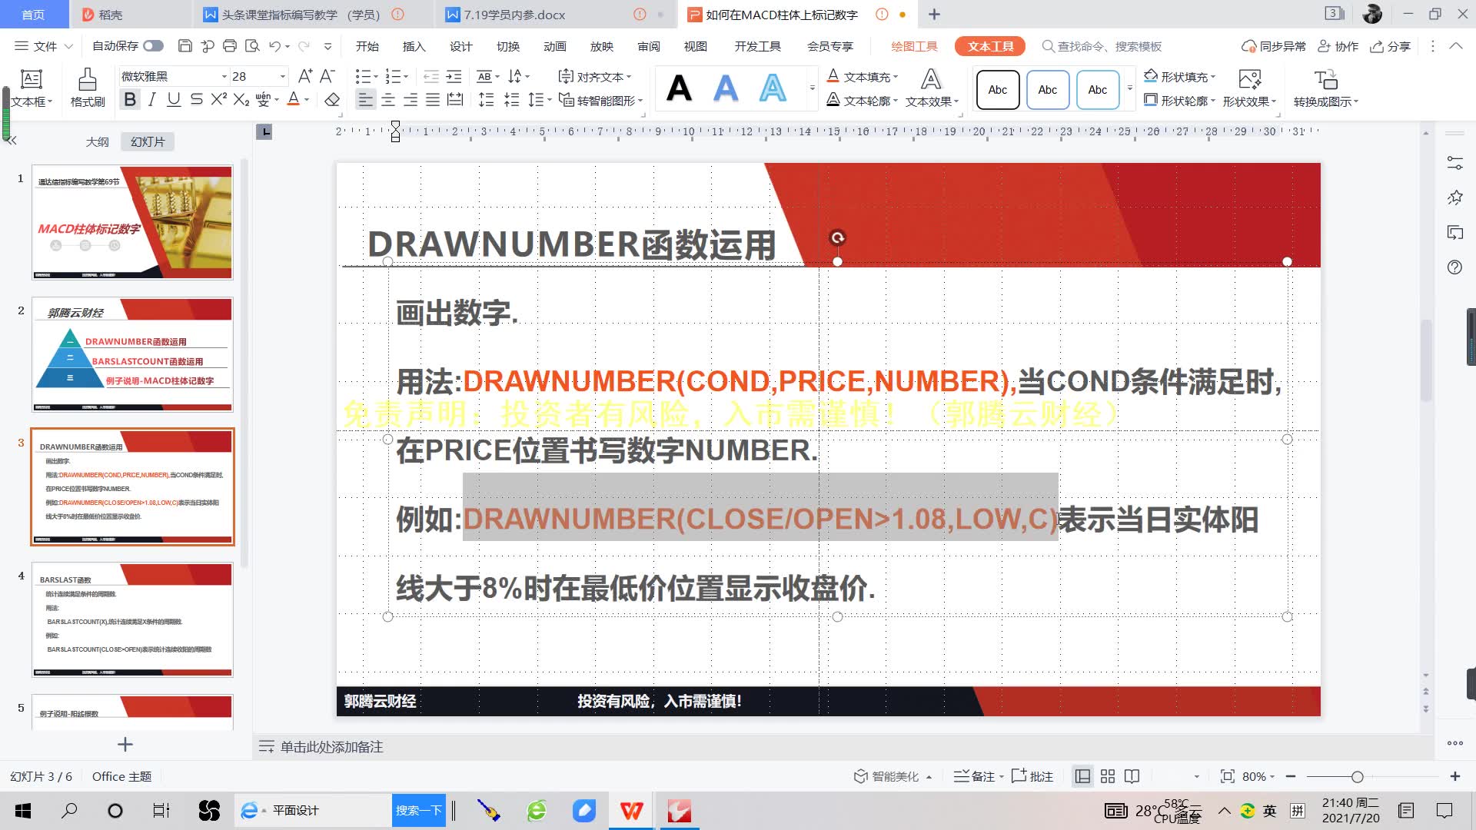The image size is (1476, 830).
Task: Click the clear formatting eraser icon
Action: (x=332, y=100)
